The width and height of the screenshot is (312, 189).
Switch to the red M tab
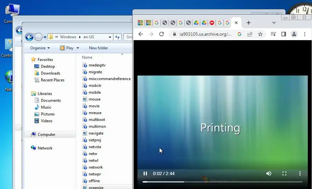point(212,23)
